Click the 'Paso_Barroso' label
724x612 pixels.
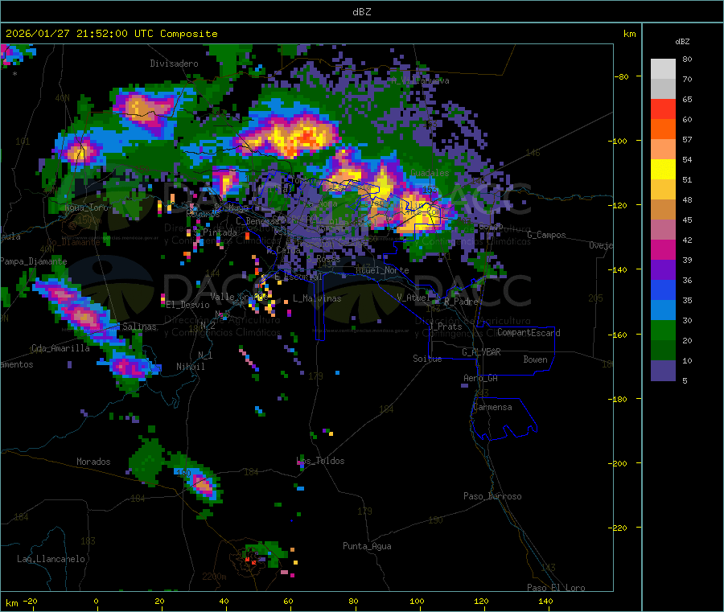click(x=492, y=496)
